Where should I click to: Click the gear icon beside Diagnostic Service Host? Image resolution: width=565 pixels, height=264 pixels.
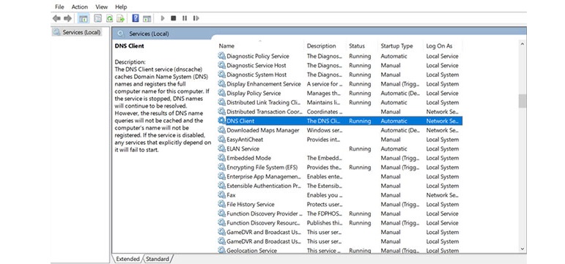[x=221, y=66]
